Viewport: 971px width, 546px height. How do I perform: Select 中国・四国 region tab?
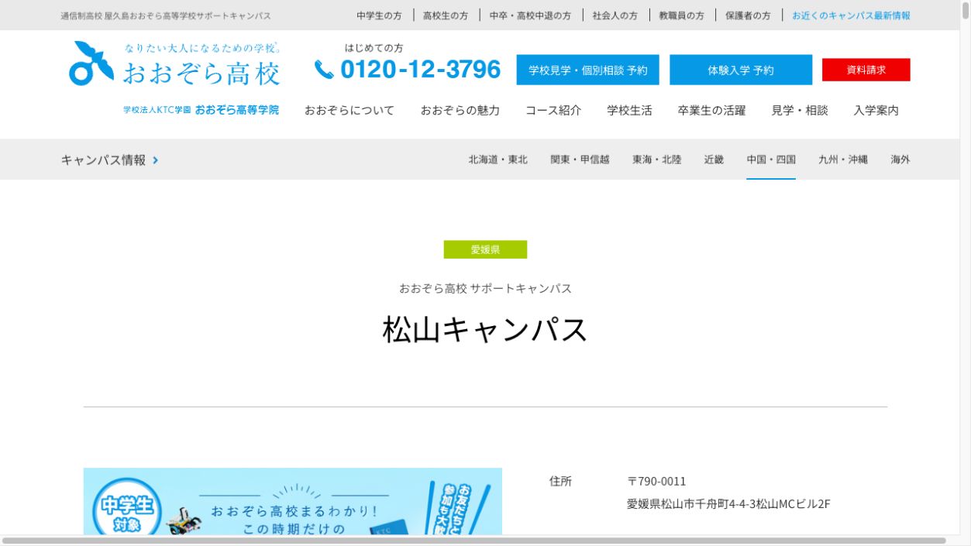pyautogui.click(x=771, y=160)
